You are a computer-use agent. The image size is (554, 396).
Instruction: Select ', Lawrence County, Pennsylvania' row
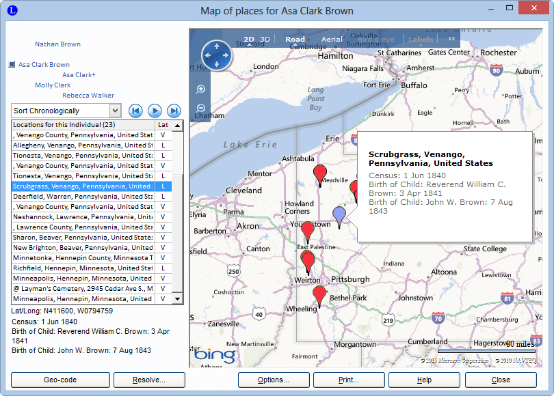(92, 227)
